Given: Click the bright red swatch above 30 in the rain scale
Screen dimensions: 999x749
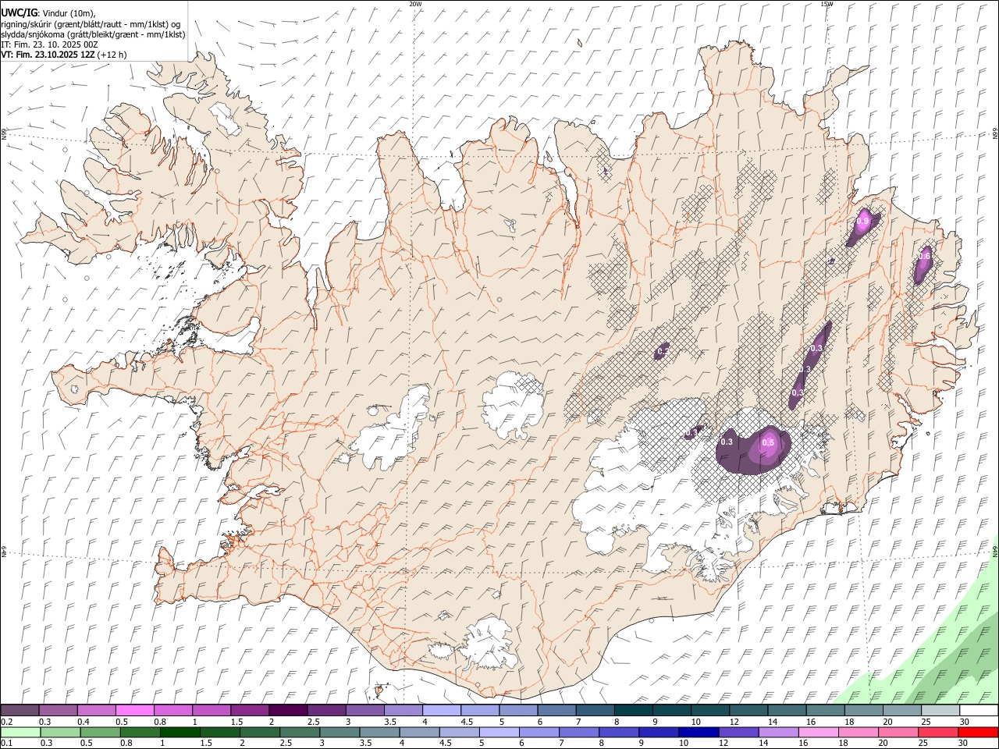Looking at the screenshot, I should pos(977,732).
